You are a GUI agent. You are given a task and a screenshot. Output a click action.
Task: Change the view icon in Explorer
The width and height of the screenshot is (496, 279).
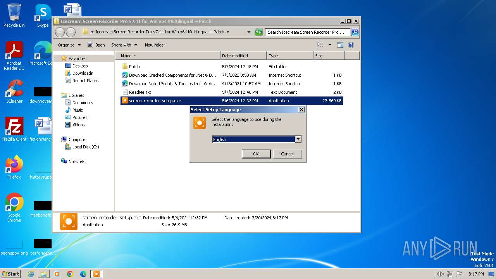pos(320,45)
